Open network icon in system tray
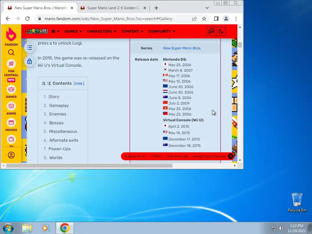The height and width of the screenshot is (234, 312). 274,228
